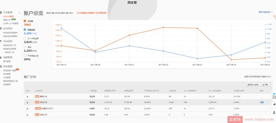Uncheck the 结算金额 checkbox (4,286.70元)
The image size is (276, 123).
(x=25, y=30)
